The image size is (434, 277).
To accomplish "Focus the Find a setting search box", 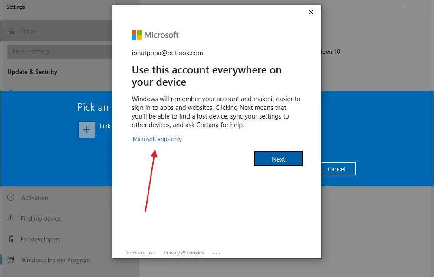I will click(60, 52).
